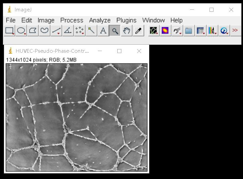Activate the Straight Line tool
The width and height of the screenshot is (243, 179).
56,31
